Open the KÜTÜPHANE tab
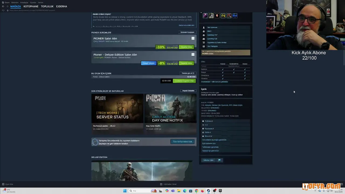The width and height of the screenshot is (345, 194). 31,6
